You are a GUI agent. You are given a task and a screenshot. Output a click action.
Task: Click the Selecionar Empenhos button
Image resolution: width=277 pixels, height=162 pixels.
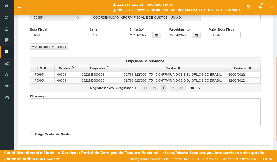[49, 47]
